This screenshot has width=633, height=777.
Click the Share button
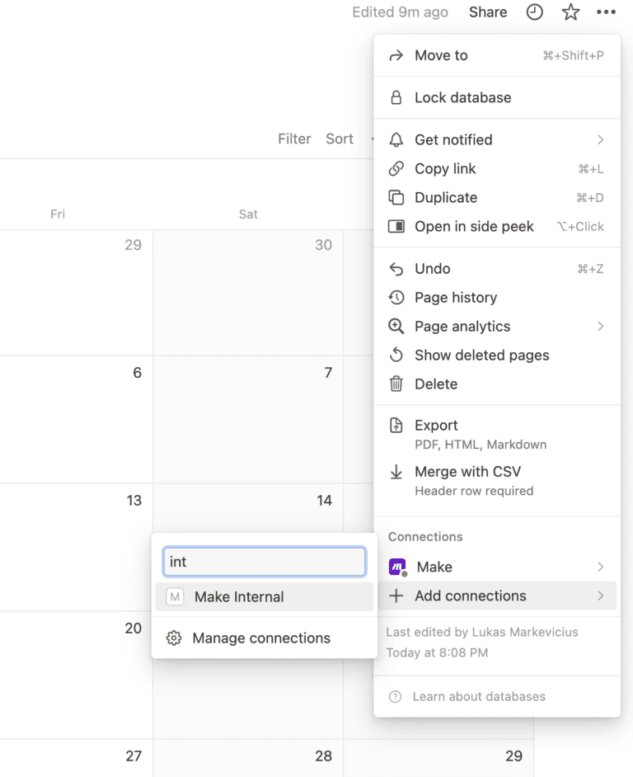(x=488, y=12)
